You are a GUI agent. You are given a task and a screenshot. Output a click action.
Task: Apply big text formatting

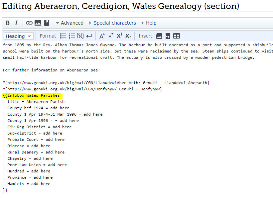[102, 36]
